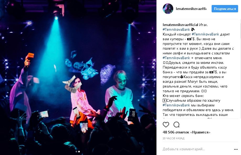Like the post with the heart icon

coord(166,125)
